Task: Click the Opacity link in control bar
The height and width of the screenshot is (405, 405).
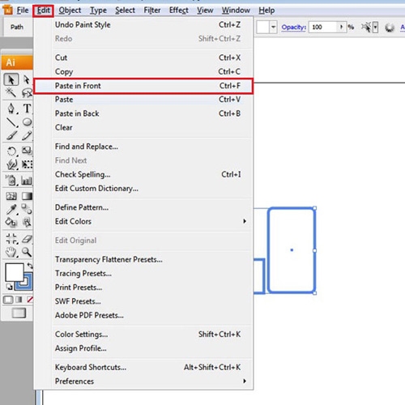Action: point(293,28)
